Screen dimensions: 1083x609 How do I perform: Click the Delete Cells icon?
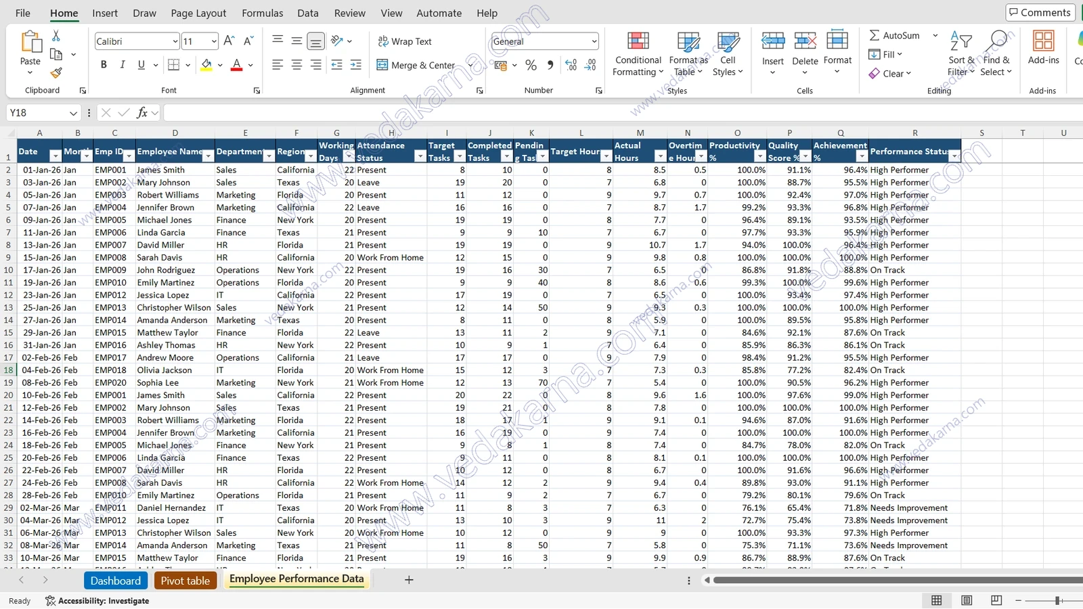tap(805, 41)
